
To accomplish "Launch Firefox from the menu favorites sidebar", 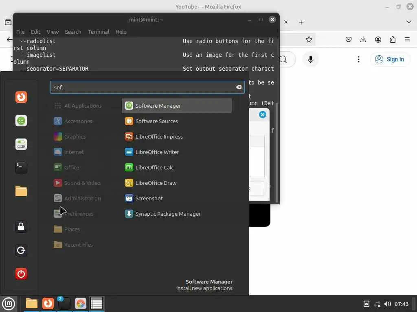I will (21, 97).
